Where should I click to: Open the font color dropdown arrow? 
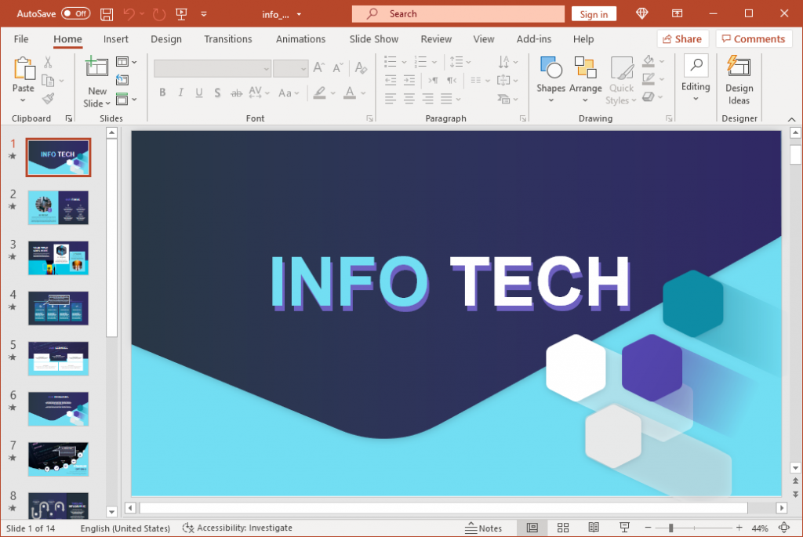coord(362,93)
